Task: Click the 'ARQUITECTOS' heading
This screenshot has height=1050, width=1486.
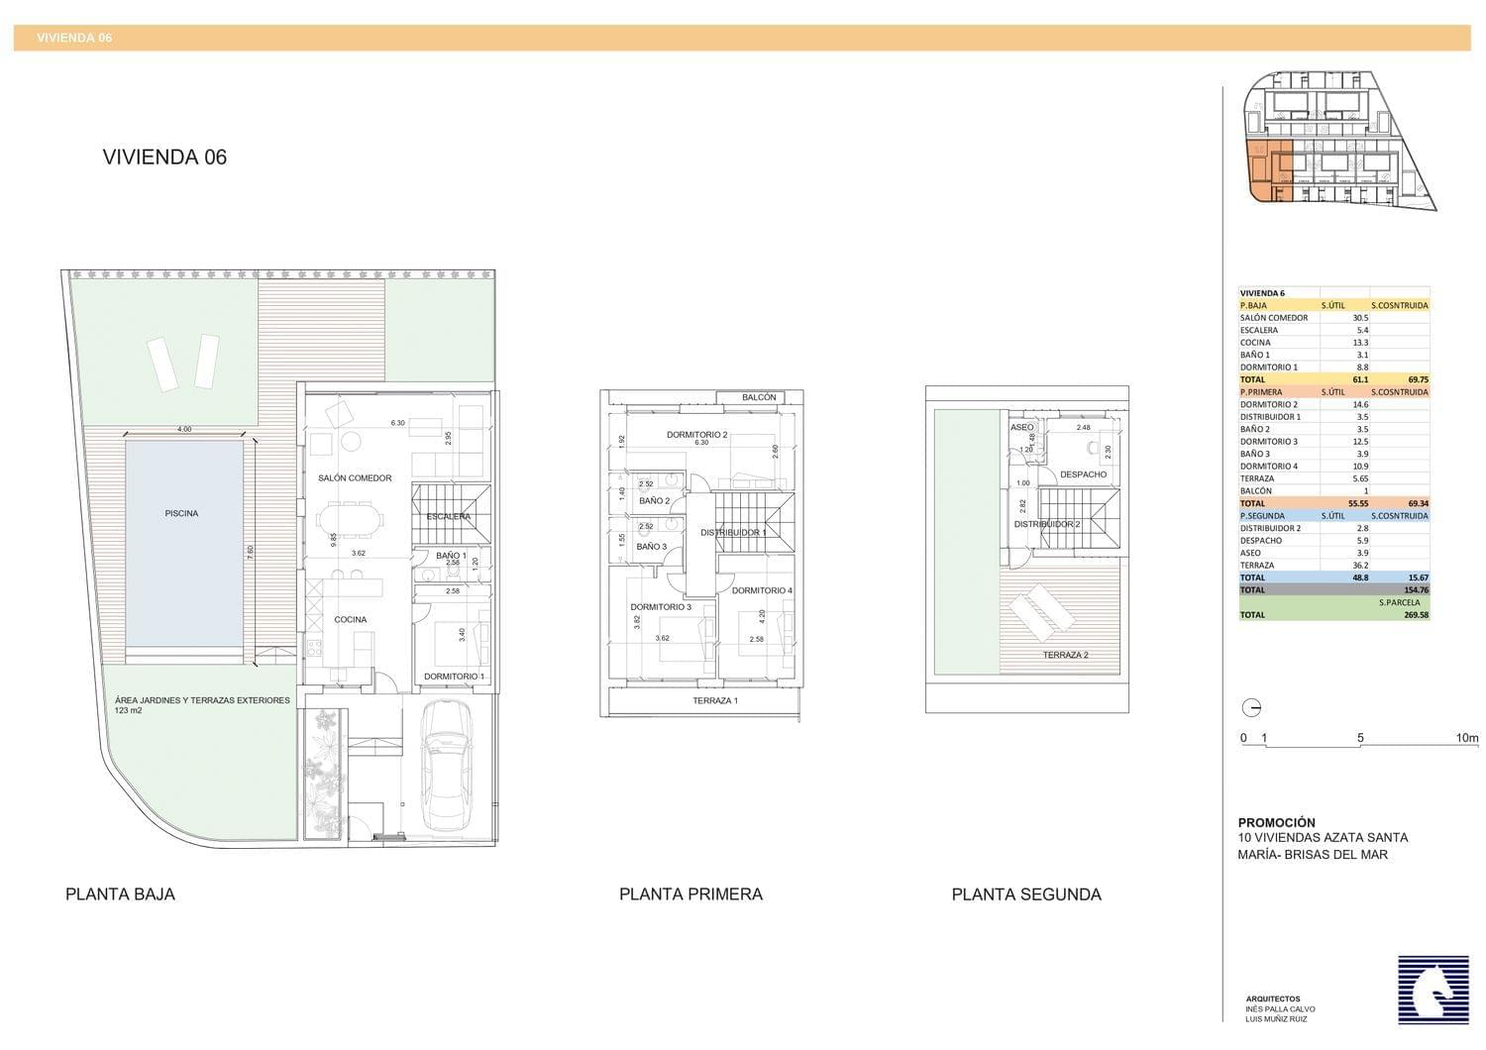Action: [x=1273, y=998]
